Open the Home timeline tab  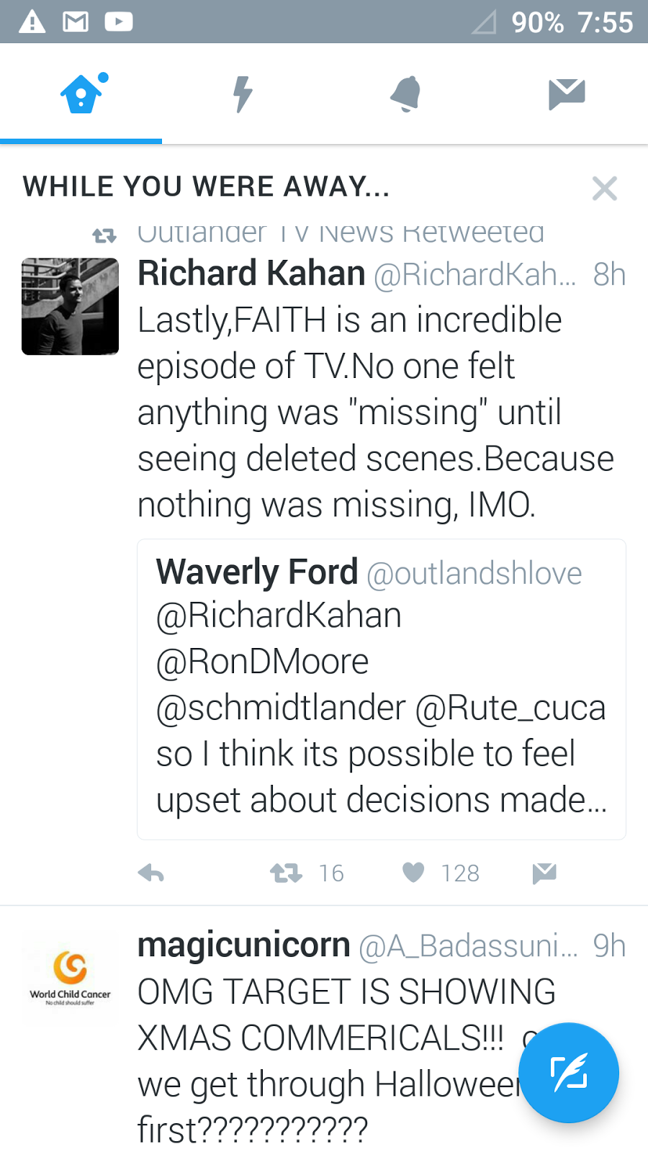click(x=81, y=94)
